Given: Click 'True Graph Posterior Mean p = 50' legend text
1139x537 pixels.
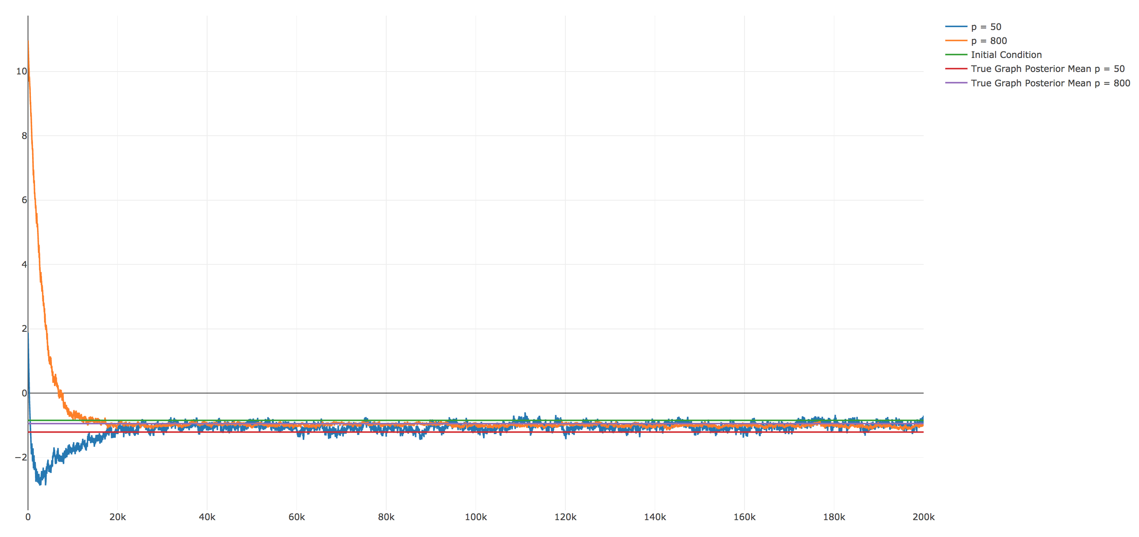Looking at the screenshot, I should click(x=1047, y=69).
